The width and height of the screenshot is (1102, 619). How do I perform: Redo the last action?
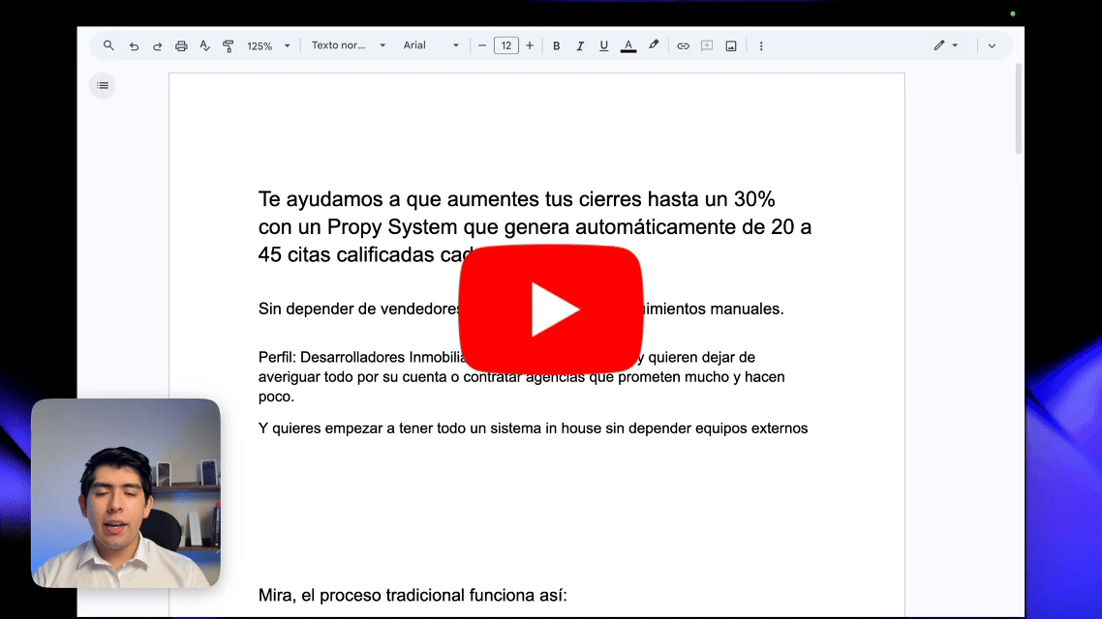pyautogui.click(x=158, y=45)
